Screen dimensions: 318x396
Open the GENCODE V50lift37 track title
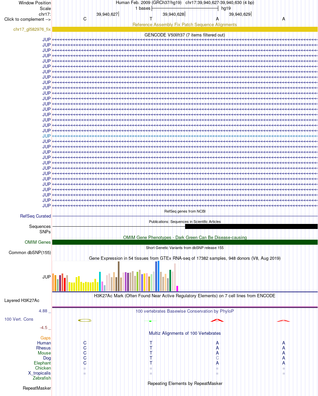[185, 35]
